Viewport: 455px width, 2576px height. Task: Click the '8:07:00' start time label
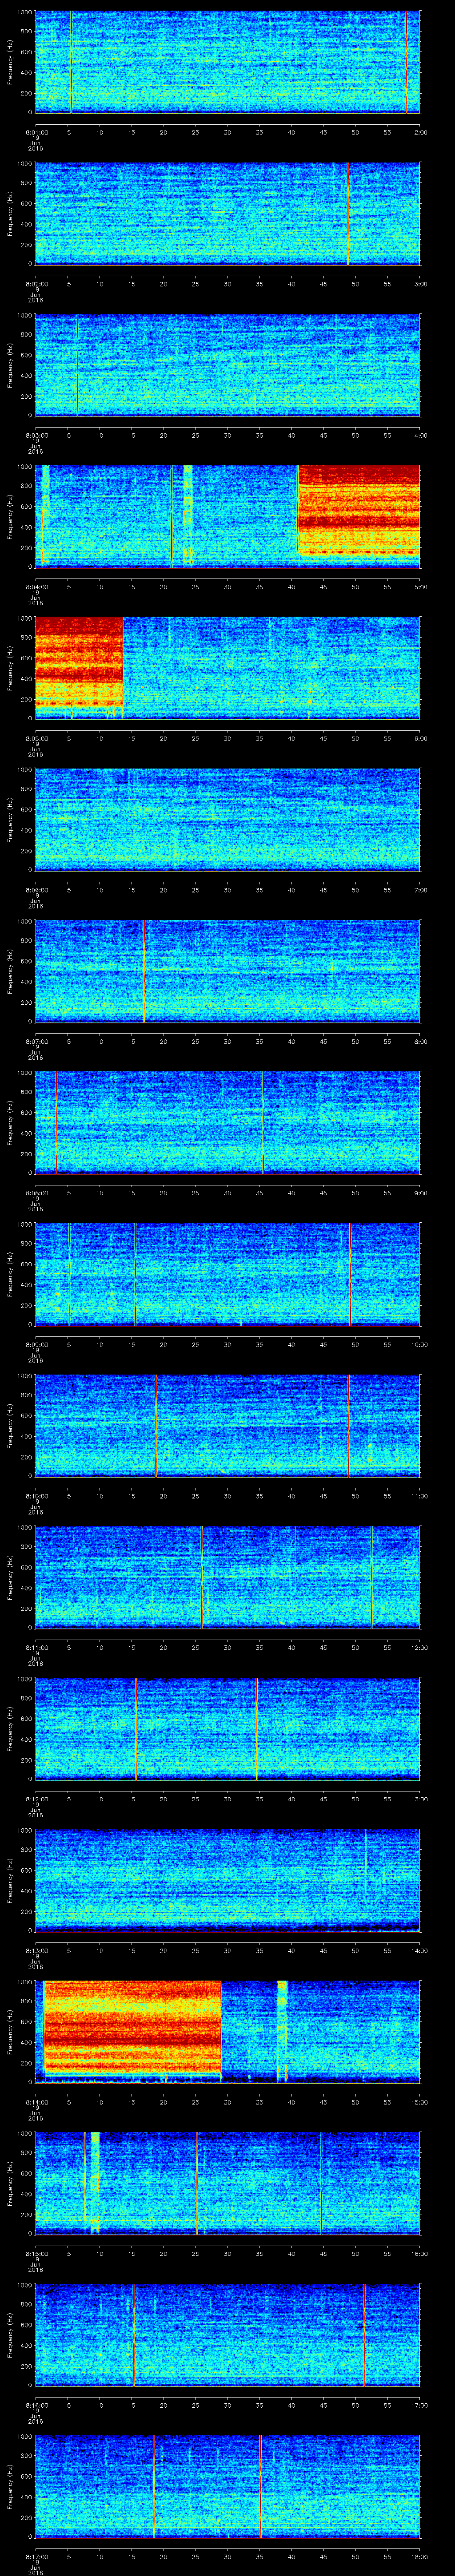[x=36, y=1041]
